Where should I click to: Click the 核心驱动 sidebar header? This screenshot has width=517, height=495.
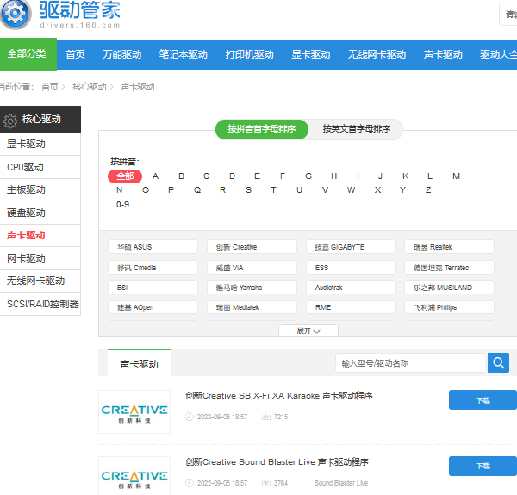(40, 120)
